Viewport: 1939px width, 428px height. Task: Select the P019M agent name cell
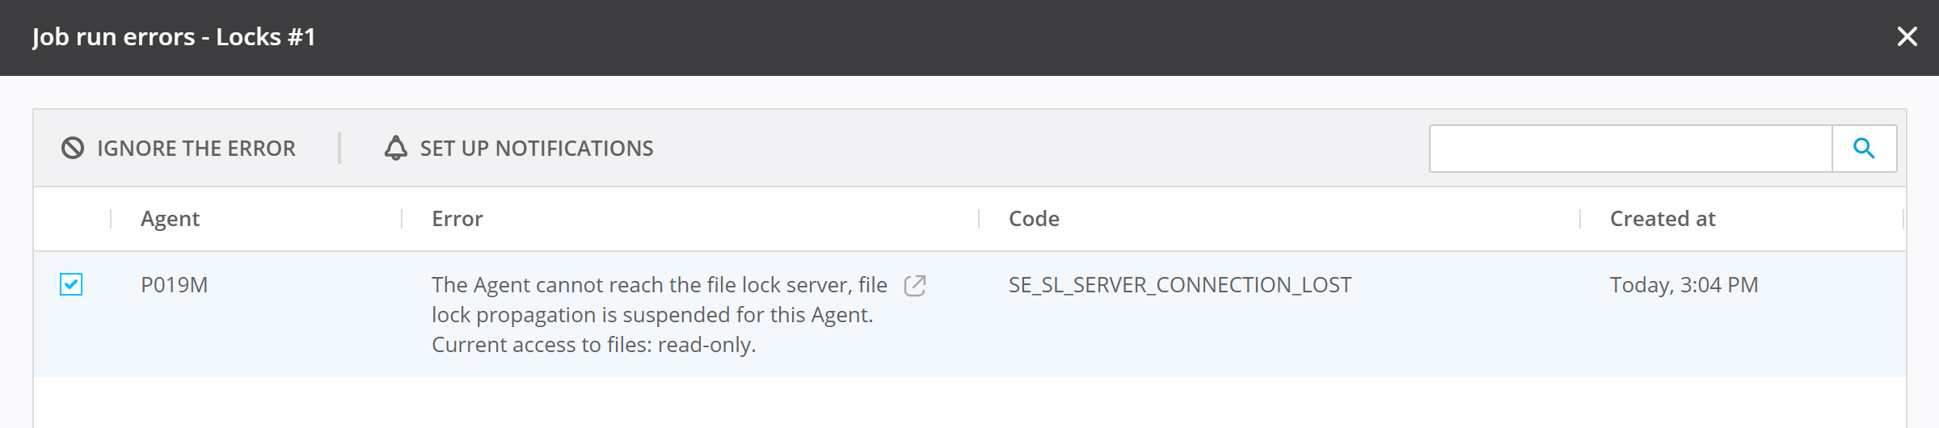pos(175,285)
